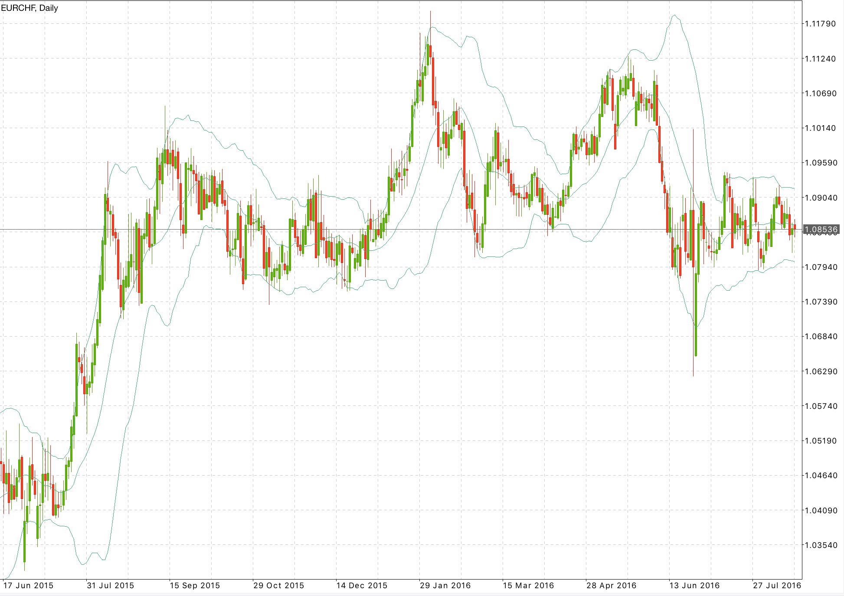Screen dimensions: 844x596
Task: Choose the 1.10690 price axis label
Action: pos(820,93)
